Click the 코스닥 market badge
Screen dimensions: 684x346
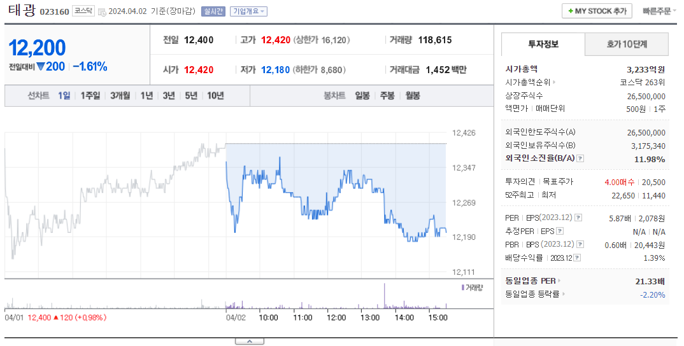[83, 11]
